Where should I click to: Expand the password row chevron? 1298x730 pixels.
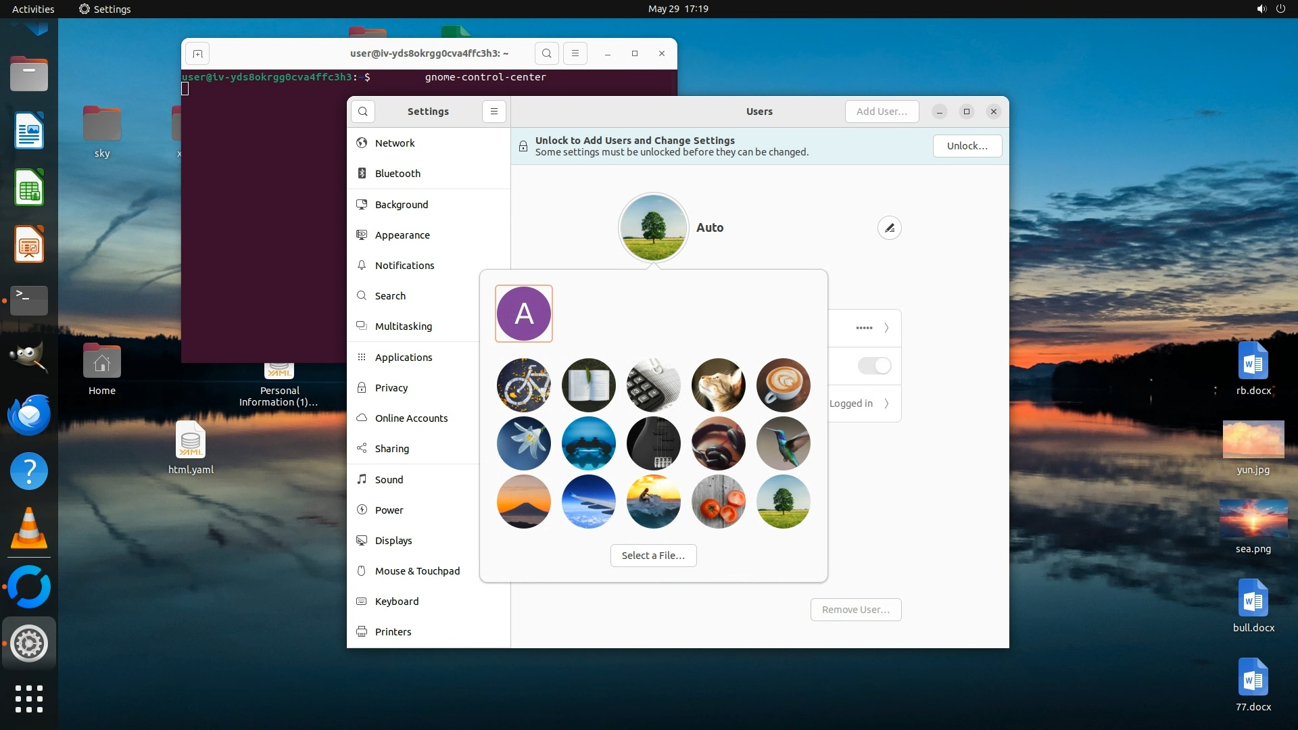(886, 328)
